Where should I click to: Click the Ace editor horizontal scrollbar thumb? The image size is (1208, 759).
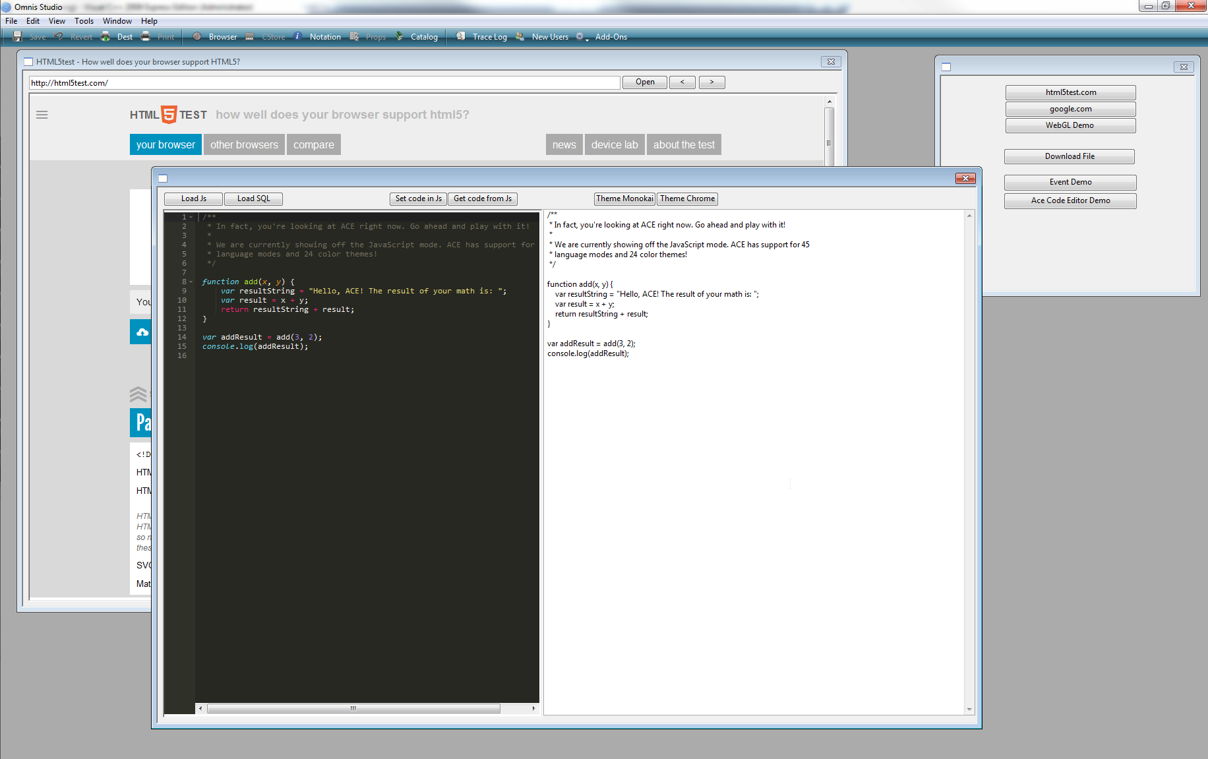[353, 709]
